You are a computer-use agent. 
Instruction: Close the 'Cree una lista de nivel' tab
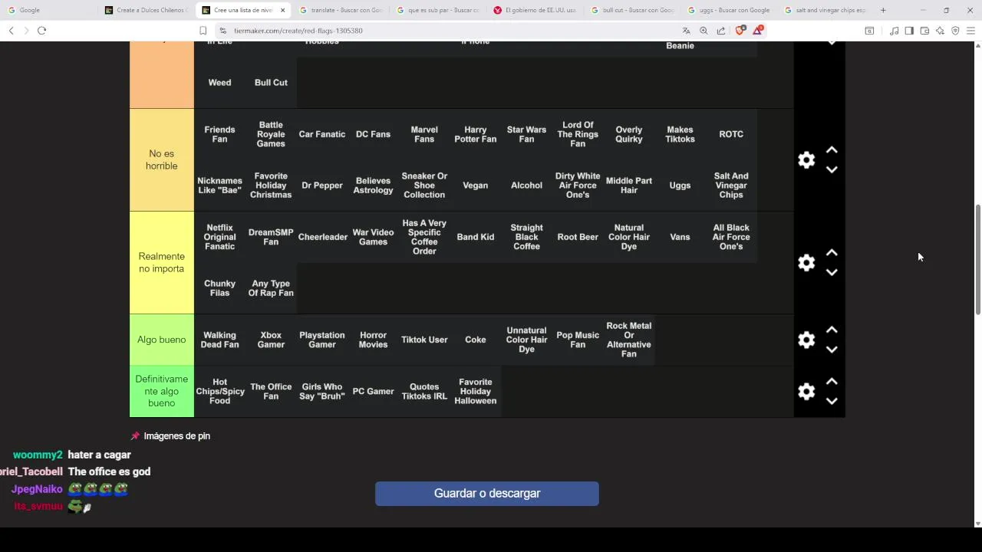[283, 10]
